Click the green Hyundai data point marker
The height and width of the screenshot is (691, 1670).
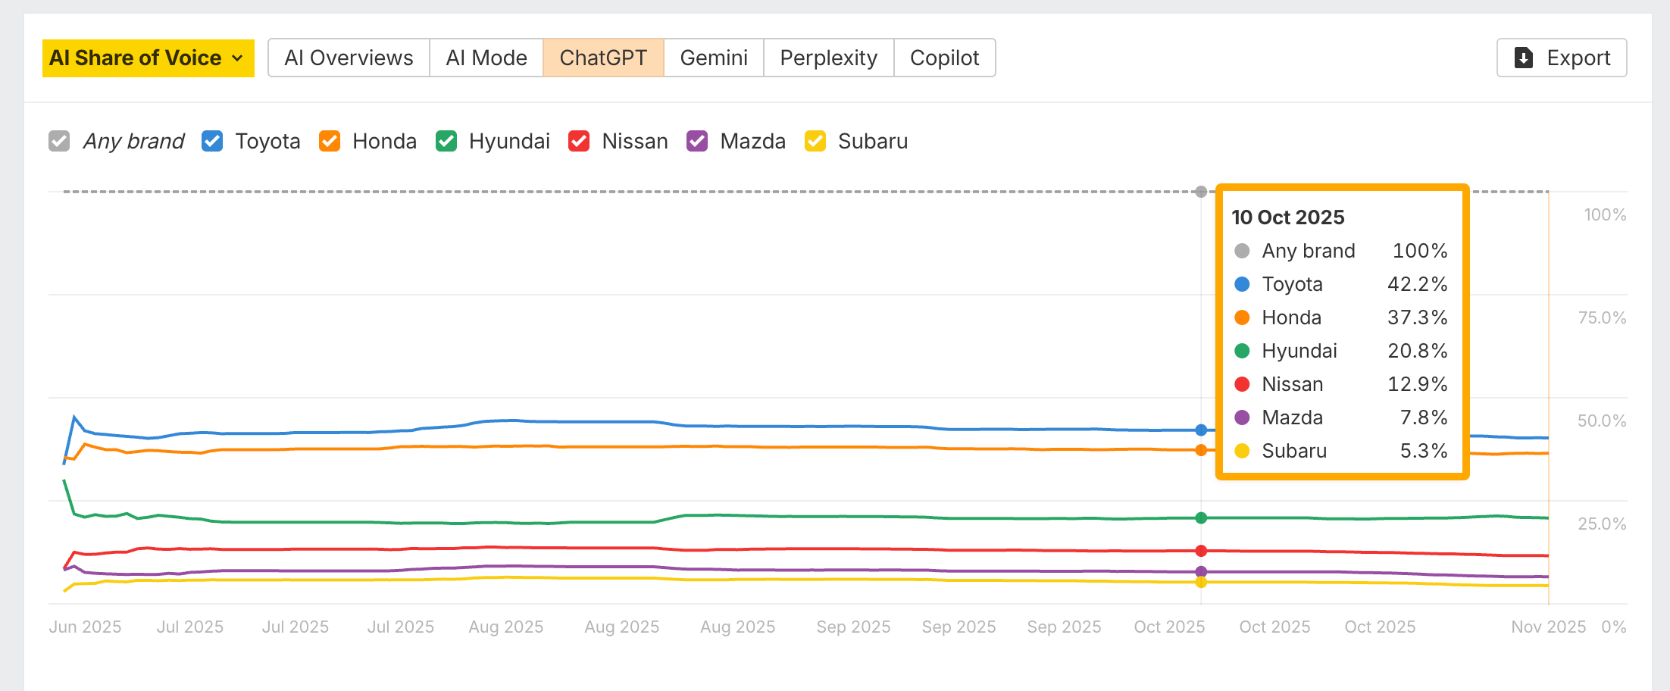point(1201,518)
